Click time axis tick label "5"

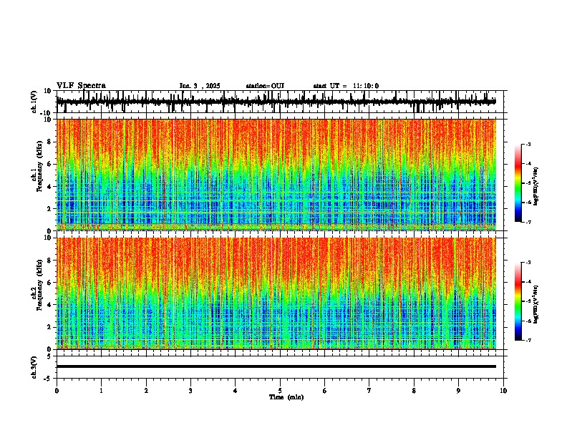click(x=280, y=391)
